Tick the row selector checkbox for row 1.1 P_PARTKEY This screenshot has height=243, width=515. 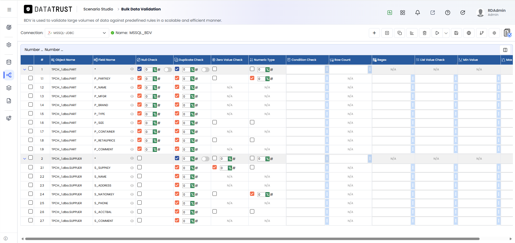[31, 78]
